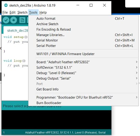Open WiFi101 / WiFiNINA Firmware Updater
Viewport: 140px width, 136px height.
(83, 54)
